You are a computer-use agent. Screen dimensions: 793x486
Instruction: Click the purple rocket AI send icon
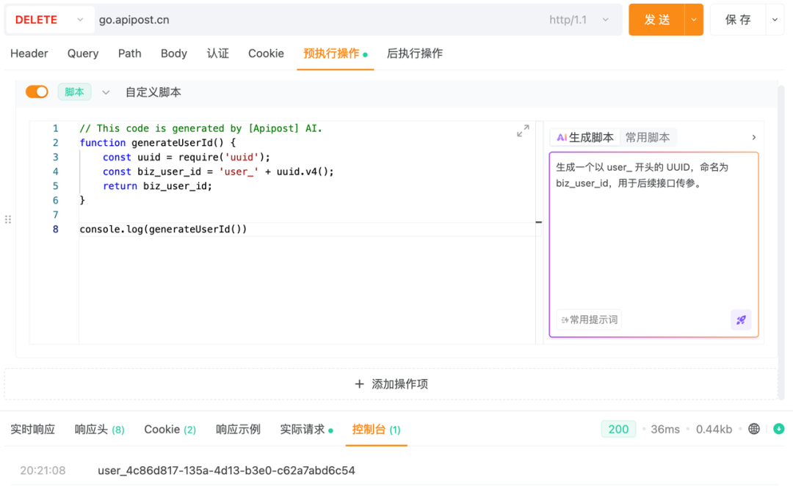click(x=741, y=320)
